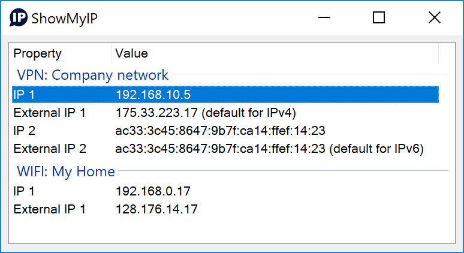Close the ShowMyIP window
The image size is (464, 253).
coord(435,18)
